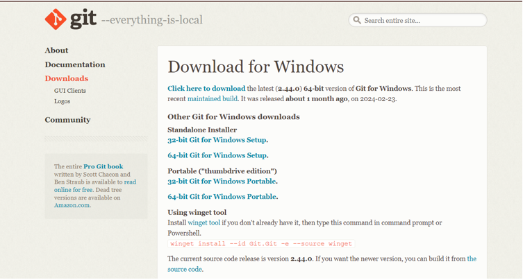This screenshot has width=523, height=280.
Task: Open the Logos sub-link
Action: 62,101
